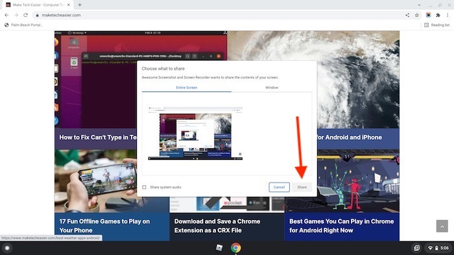Open the Awesome Screenshot extension icon
454x255 pixels.
click(x=428, y=15)
